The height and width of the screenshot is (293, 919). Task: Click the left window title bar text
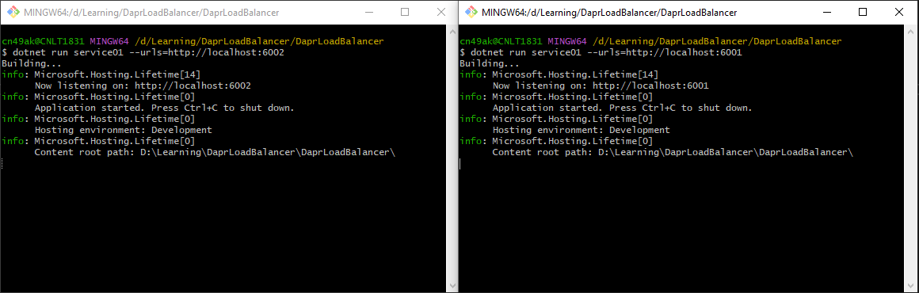pyautogui.click(x=152, y=13)
